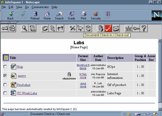Image resolution: width=162 pixels, height=116 pixels.
Task: Open the Security toolbar button
Action: point(96,16)
